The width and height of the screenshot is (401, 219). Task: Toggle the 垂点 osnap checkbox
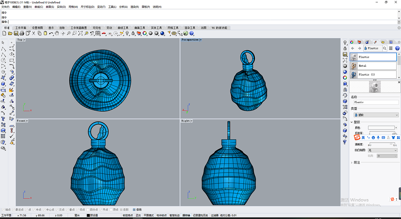point(67,210)
